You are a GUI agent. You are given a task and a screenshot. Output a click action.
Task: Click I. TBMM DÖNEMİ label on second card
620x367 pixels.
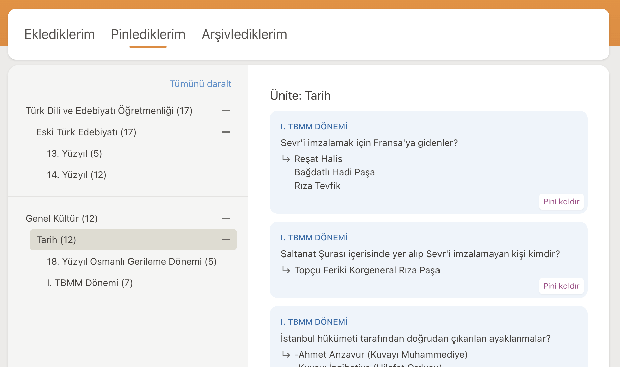tap(314, 238)
